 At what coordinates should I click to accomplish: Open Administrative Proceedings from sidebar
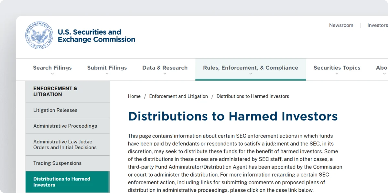pyautogui.click(x=65, y=126)
